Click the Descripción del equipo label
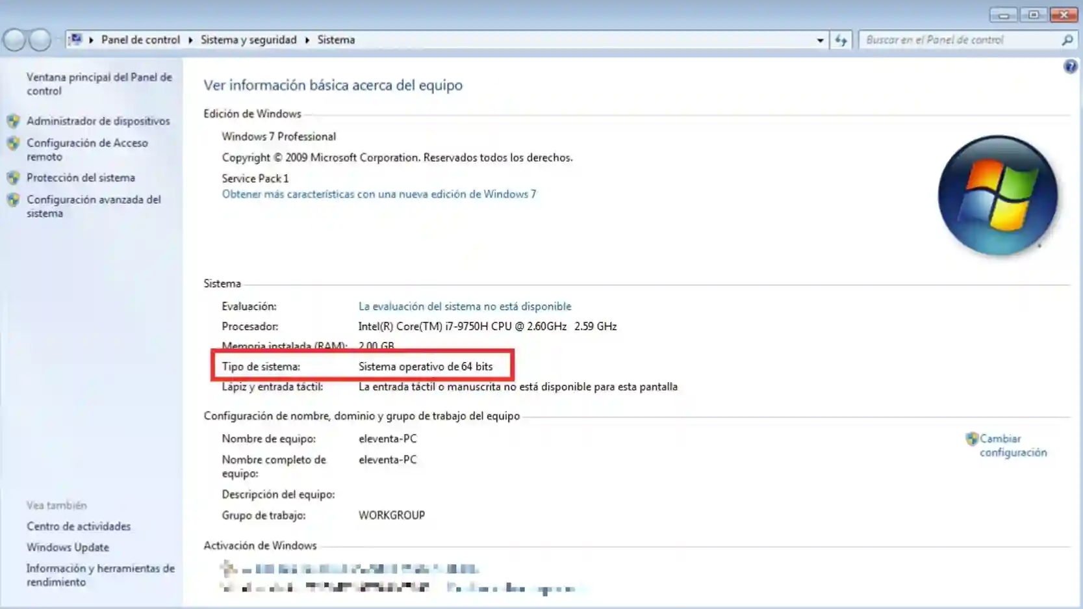1083x609 pixels. pos(279,495)
